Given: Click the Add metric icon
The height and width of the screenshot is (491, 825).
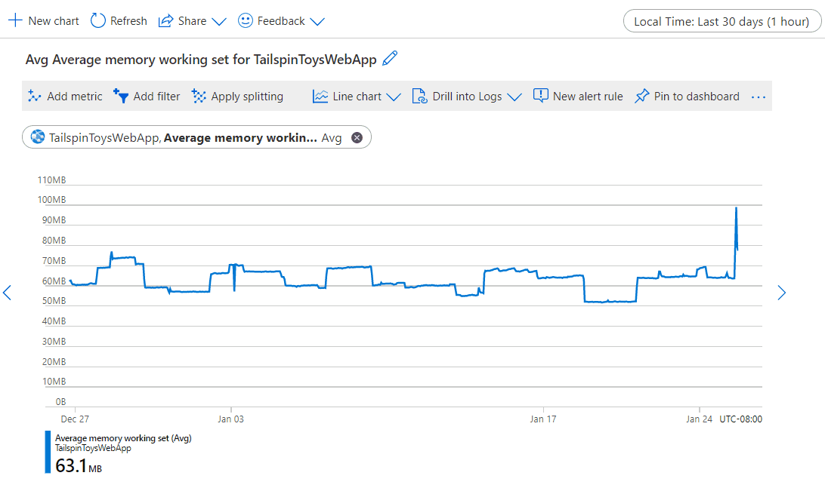Looking at the screenshot, I should click(34, 97).
